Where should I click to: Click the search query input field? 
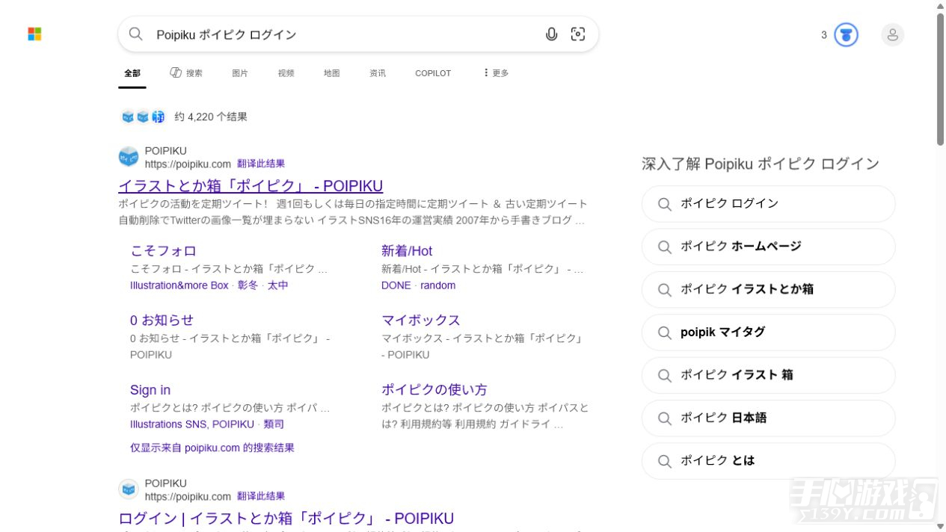(x=344, y=34)
